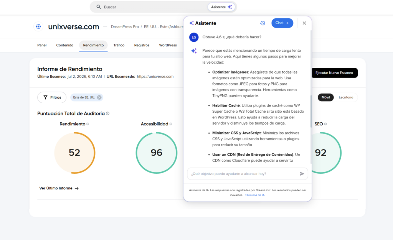The height and width of the screenshot is (240, 393).
Task: Click the unixverse.com site title
Action: pos(73,26)
